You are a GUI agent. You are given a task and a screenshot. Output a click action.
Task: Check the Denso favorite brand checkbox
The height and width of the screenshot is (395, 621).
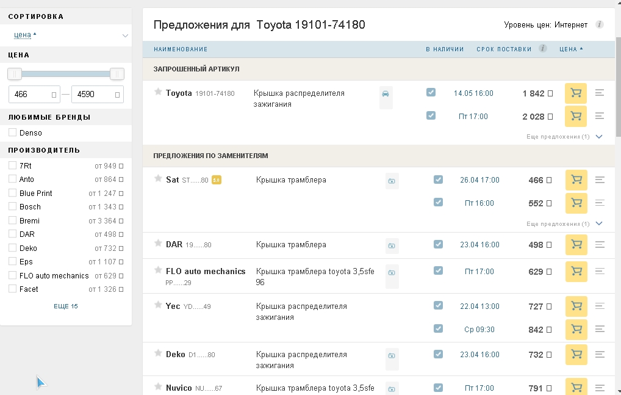[x=13, y=132]
